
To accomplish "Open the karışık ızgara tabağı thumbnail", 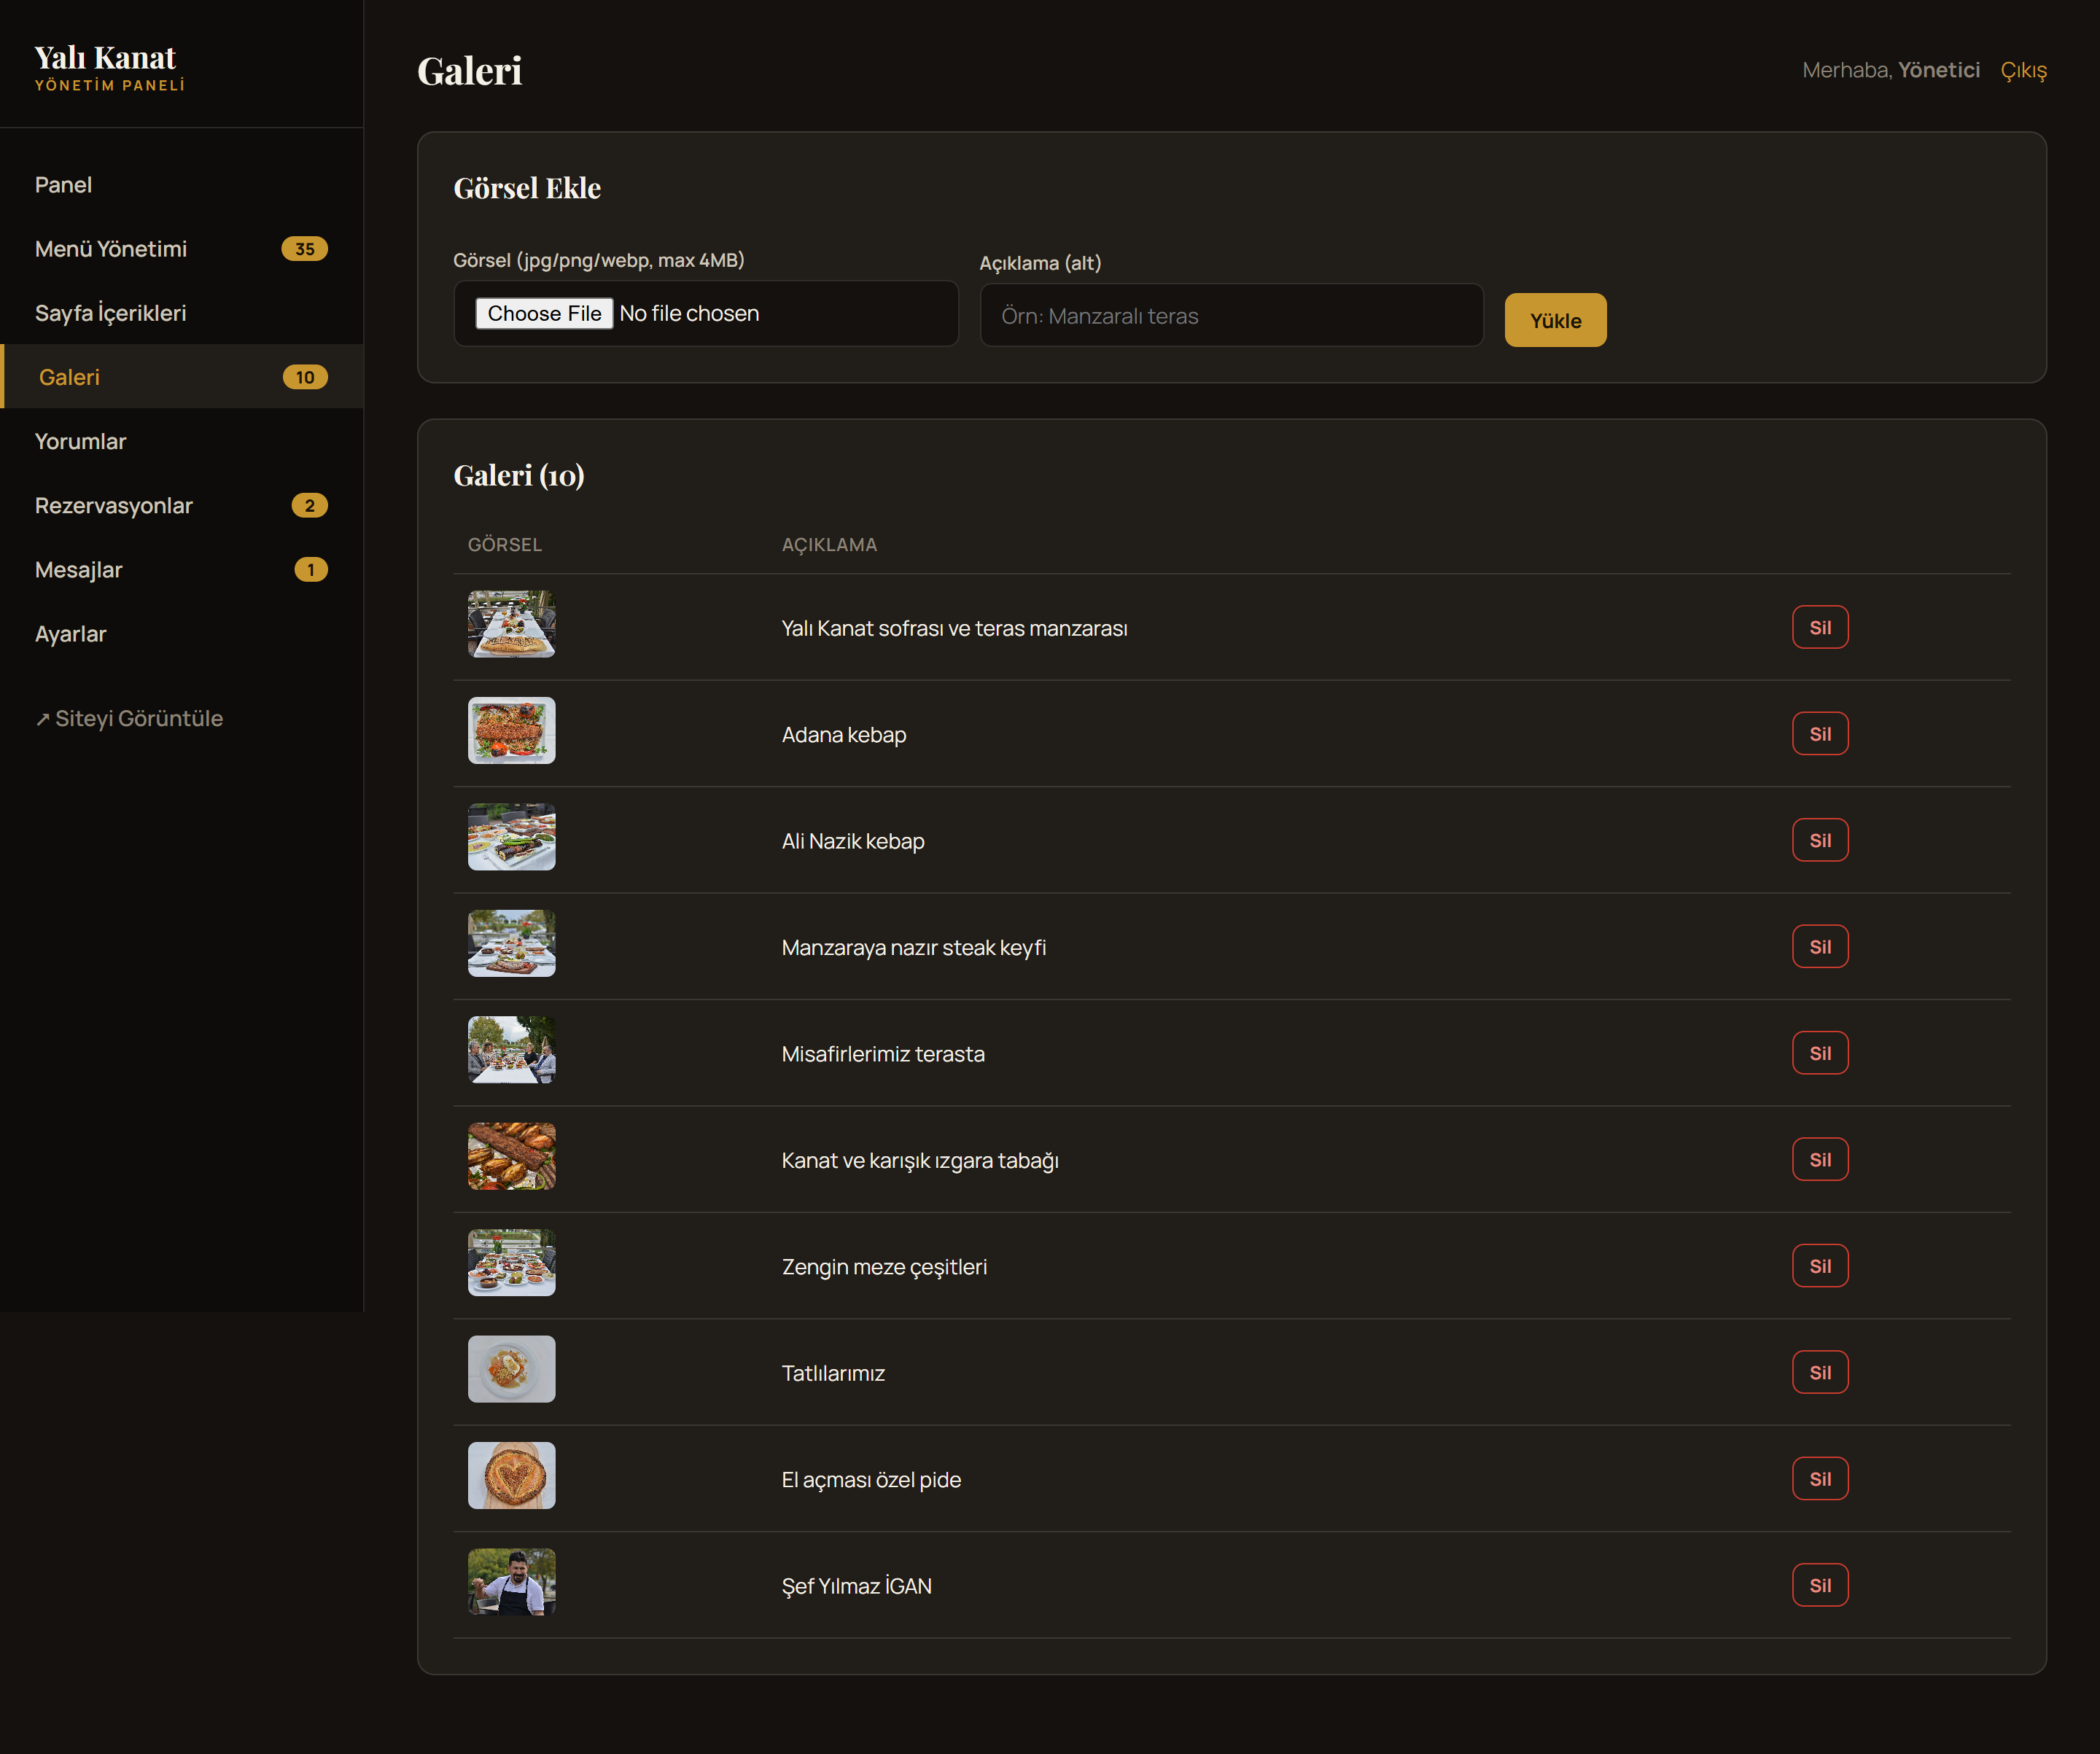I will pyautogui.click(x=511, y=1157).
